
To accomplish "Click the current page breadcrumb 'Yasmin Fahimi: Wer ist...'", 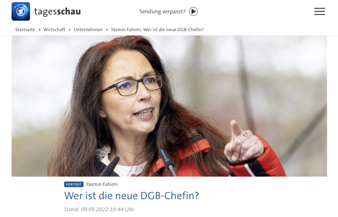I will click(x=157, y=29).
